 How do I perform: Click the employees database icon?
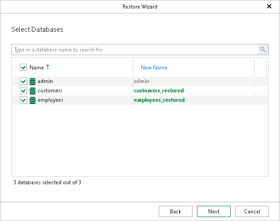click(32, 100)
